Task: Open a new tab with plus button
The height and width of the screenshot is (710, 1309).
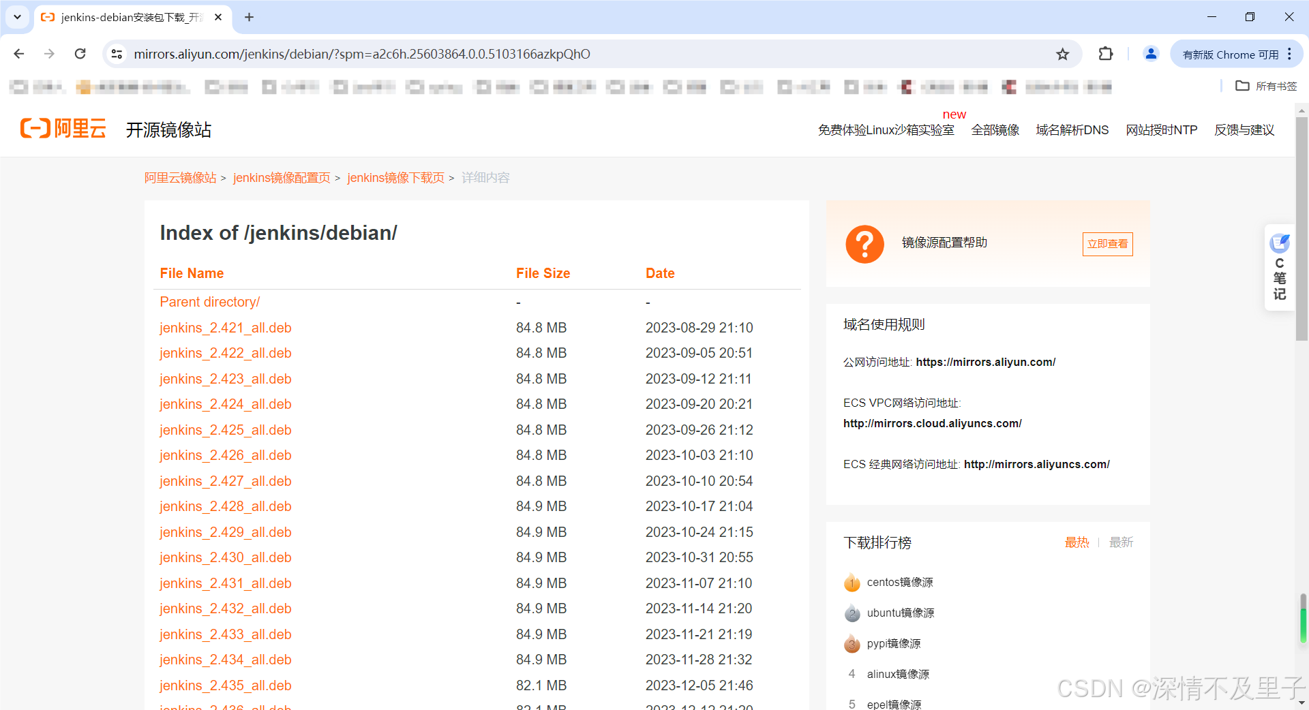Action: [249, 17]
